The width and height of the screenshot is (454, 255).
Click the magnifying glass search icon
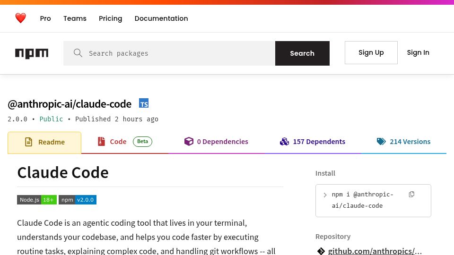click(78, 53)
